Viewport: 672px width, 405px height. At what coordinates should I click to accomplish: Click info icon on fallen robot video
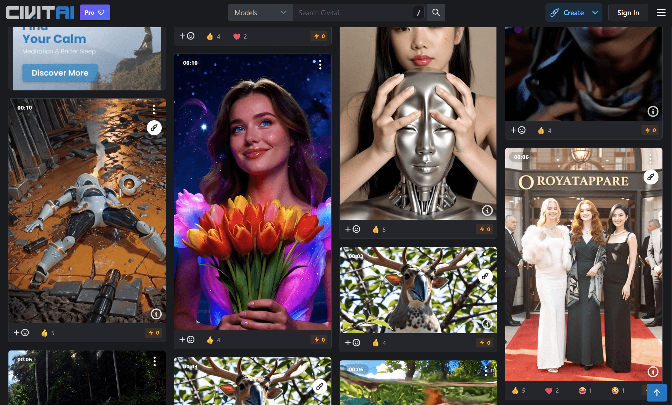(156, 314)
